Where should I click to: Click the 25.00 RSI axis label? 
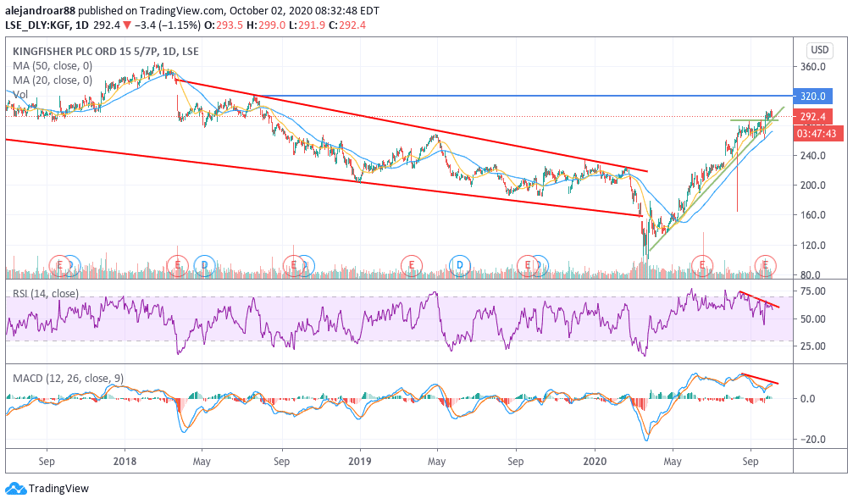pyautogui.click(x=812, y=346)
